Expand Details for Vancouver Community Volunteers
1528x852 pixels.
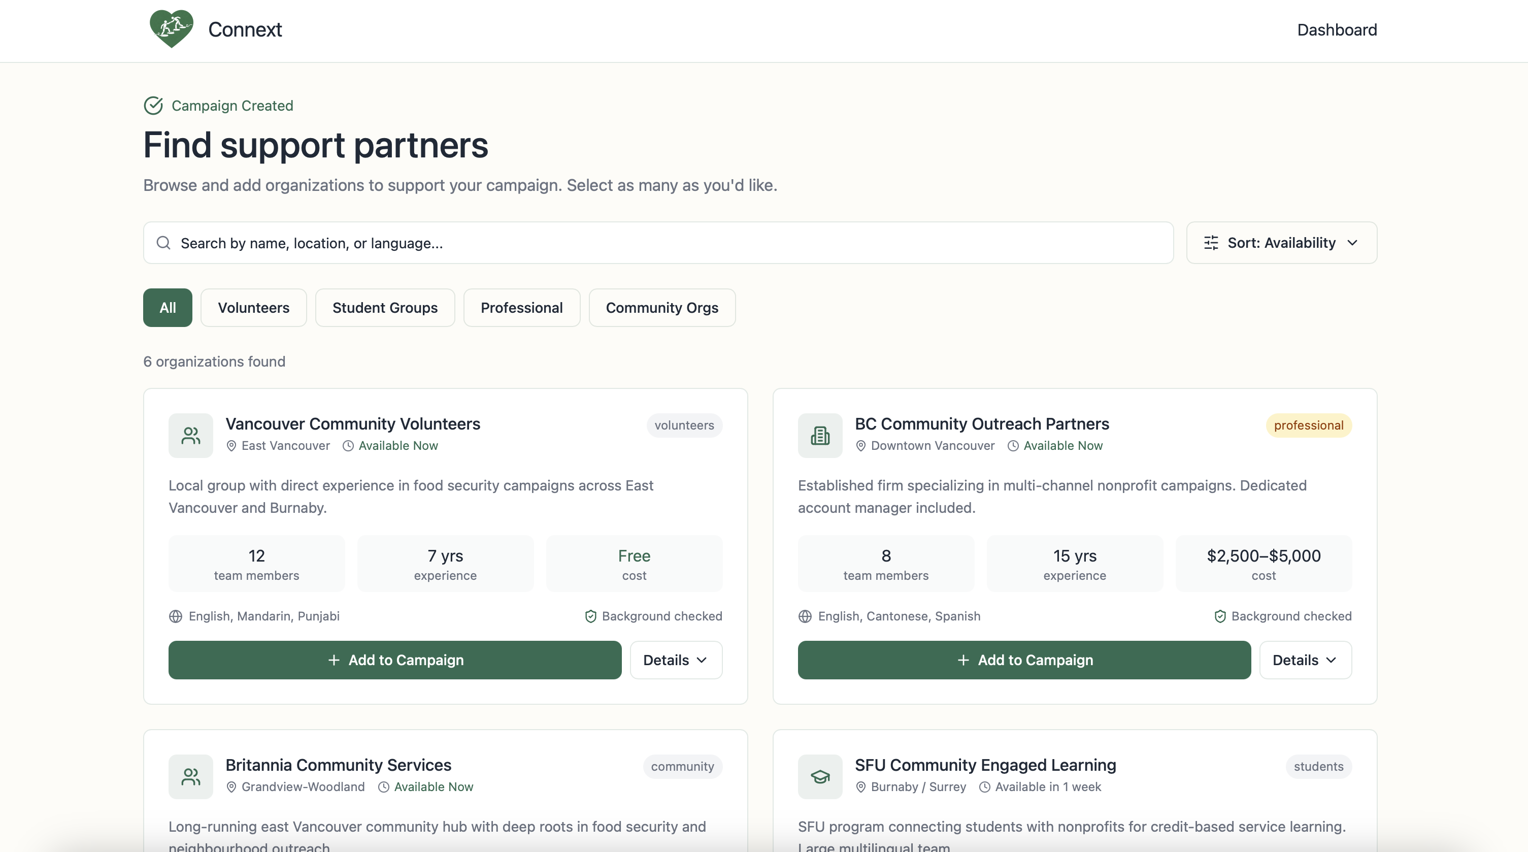pyautogui.click(x=676, y=660)
